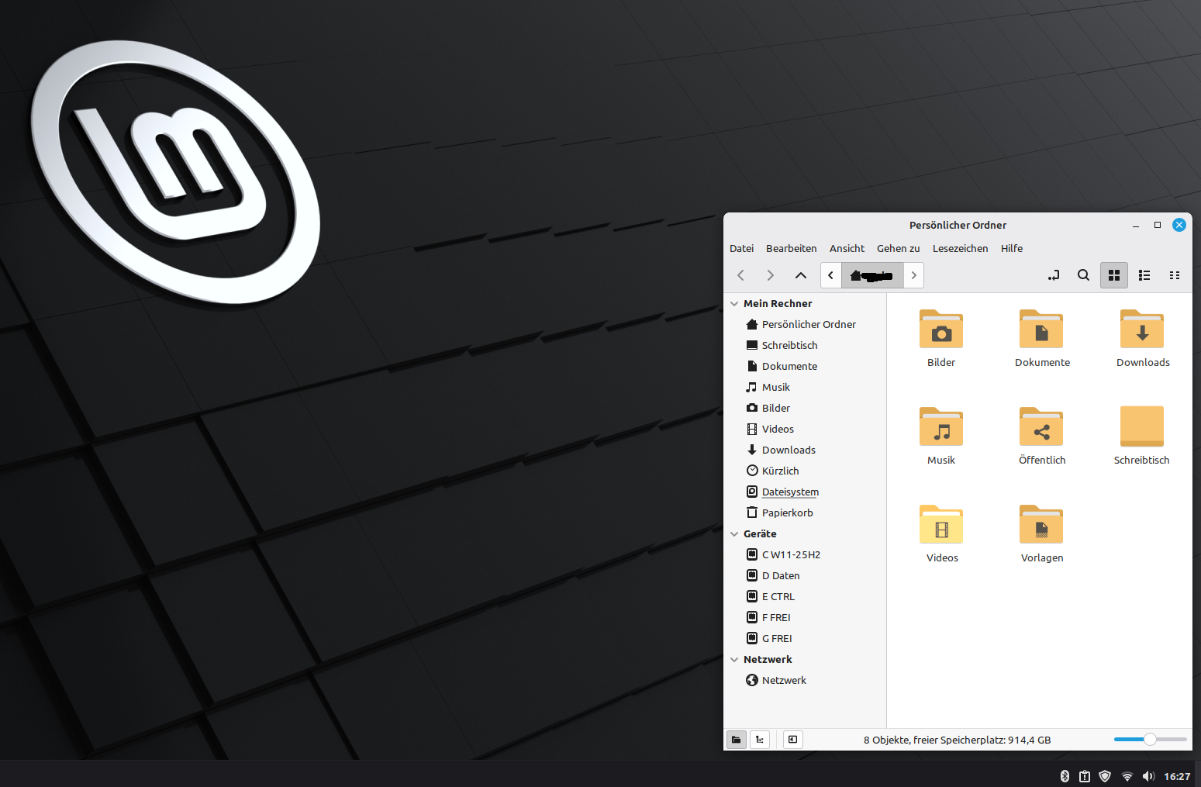1201x787 pixels.
Task: Collapse the Netzwerk section header
Action: tap(734, 660)
